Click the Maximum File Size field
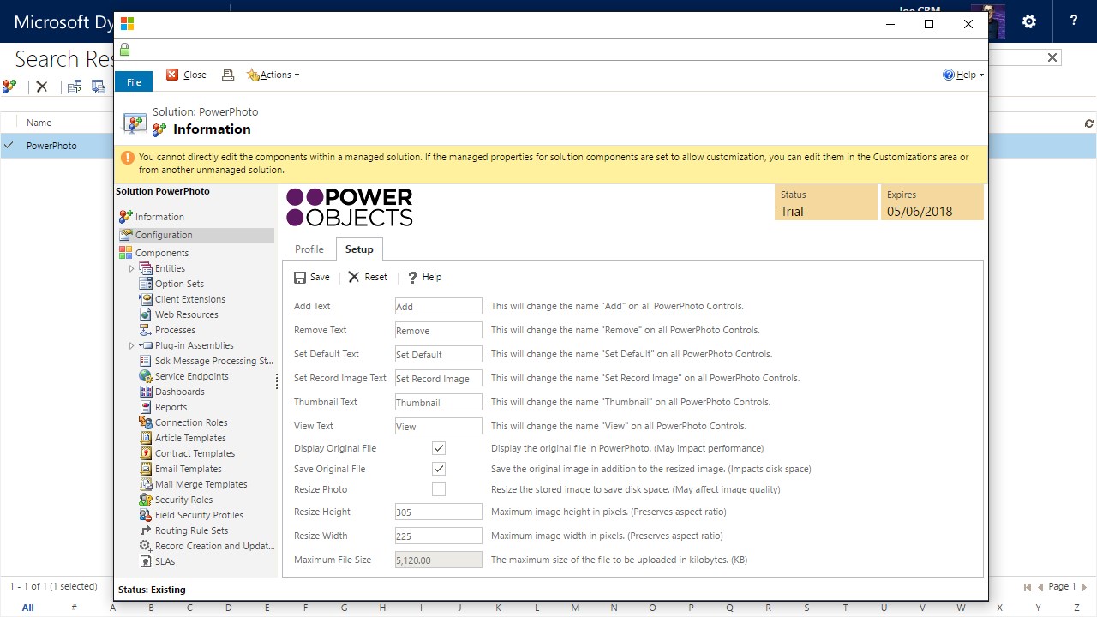The image size is (1097, 617). pyautogui.click(x=439, y=560)
